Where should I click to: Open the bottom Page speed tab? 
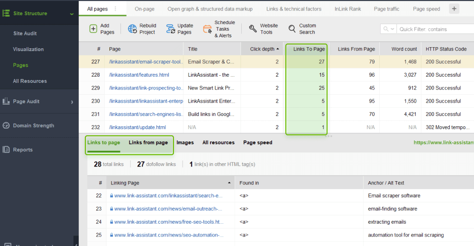point(257,142)
